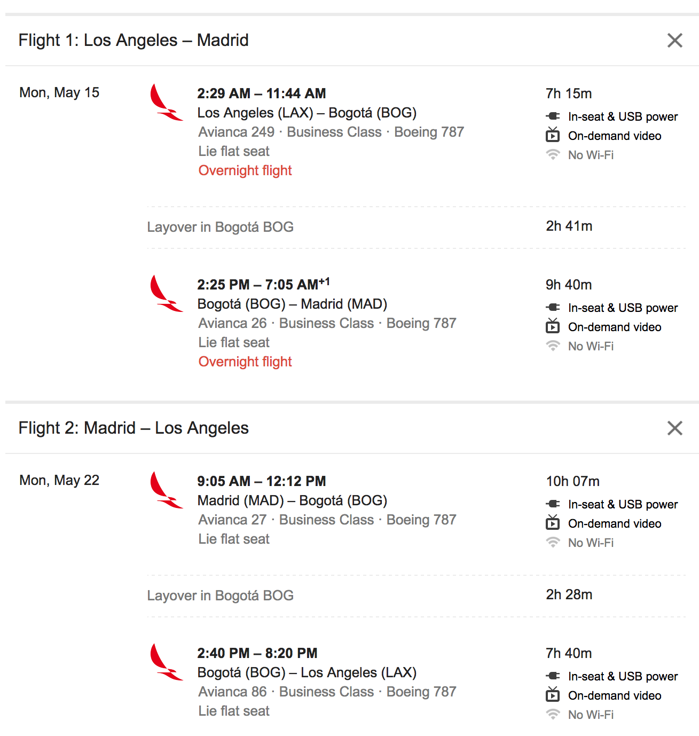Click the on-demand video icon for Avianca 26
The height and width of the screenshot is (736, 699).
tap(553, 326)
